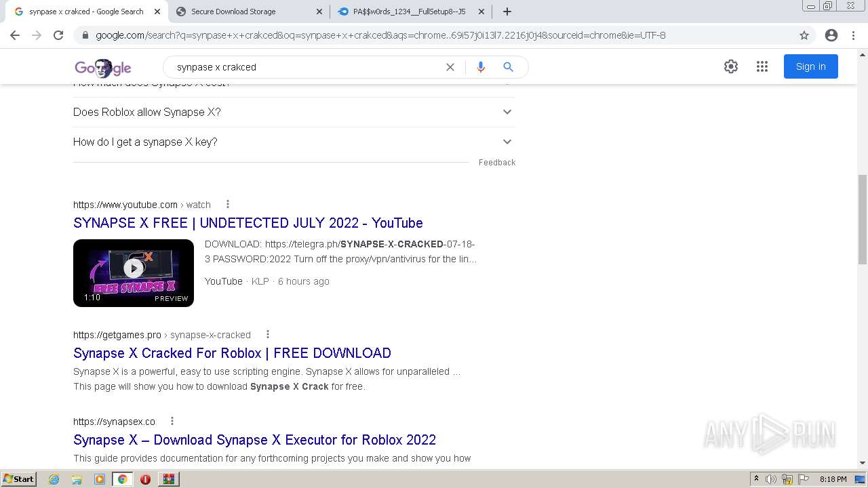
Task: Open 'Synapse X – Download Synapse X Executor' link
Action: point(254,440)
